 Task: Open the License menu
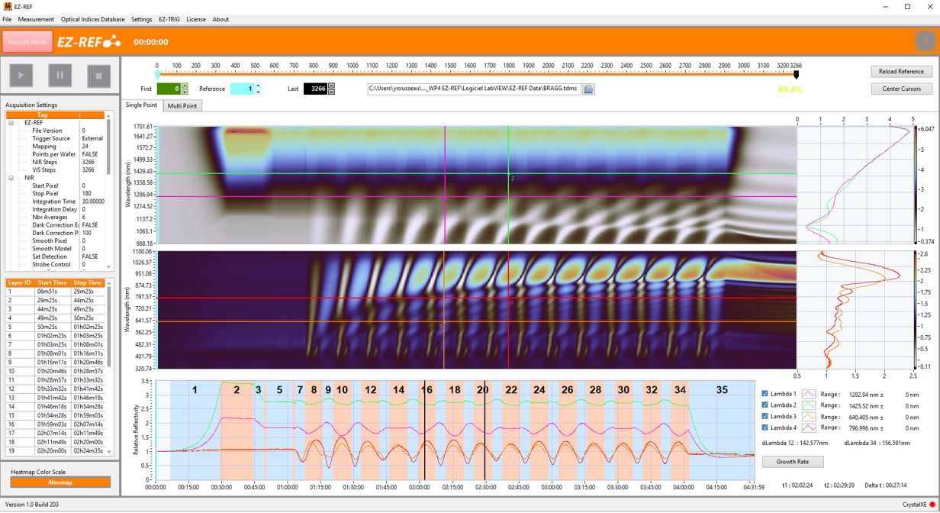[x=196, y=19]
